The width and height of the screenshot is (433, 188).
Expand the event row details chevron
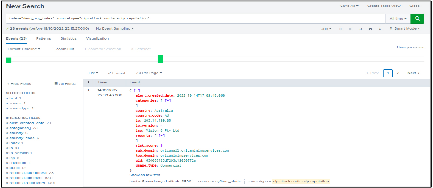(x=88, y=90)
